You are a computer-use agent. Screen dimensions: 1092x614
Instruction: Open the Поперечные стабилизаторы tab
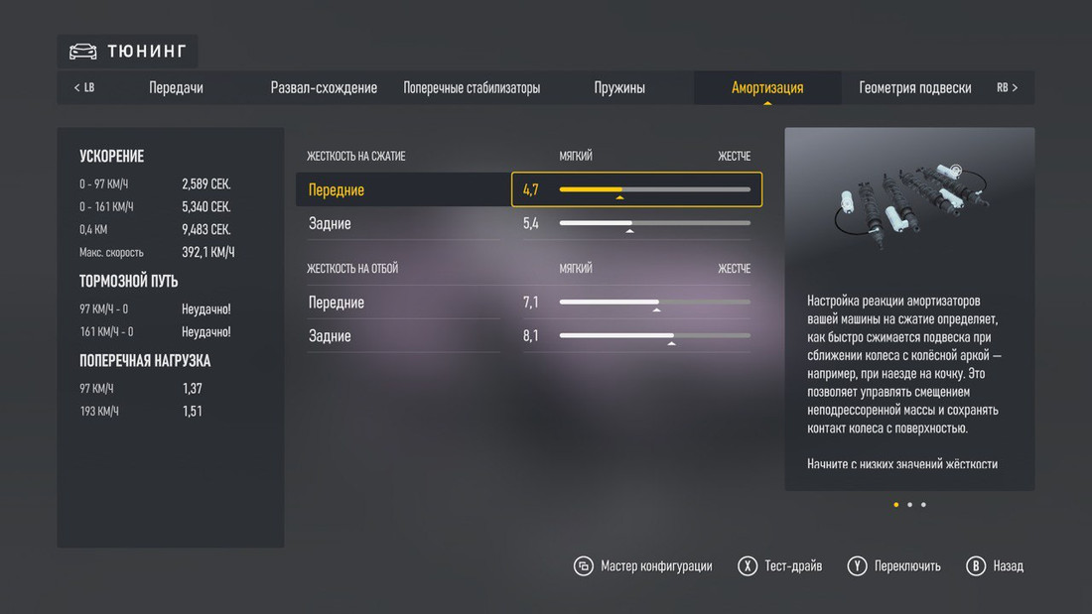(472, 87)
